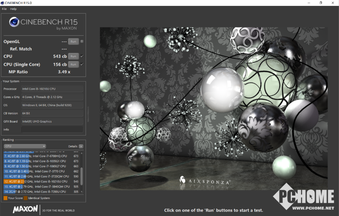Screen dimensions: 339x216
Task: Toggle the OpenGL test checkbox
Action: [82, 42]
